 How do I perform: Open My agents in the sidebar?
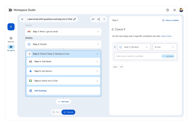pos(11,48)
